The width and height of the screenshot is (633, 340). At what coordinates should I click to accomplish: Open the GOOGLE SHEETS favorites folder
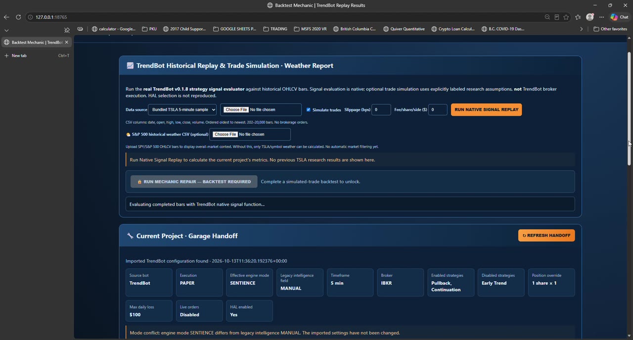coord(235,29)
